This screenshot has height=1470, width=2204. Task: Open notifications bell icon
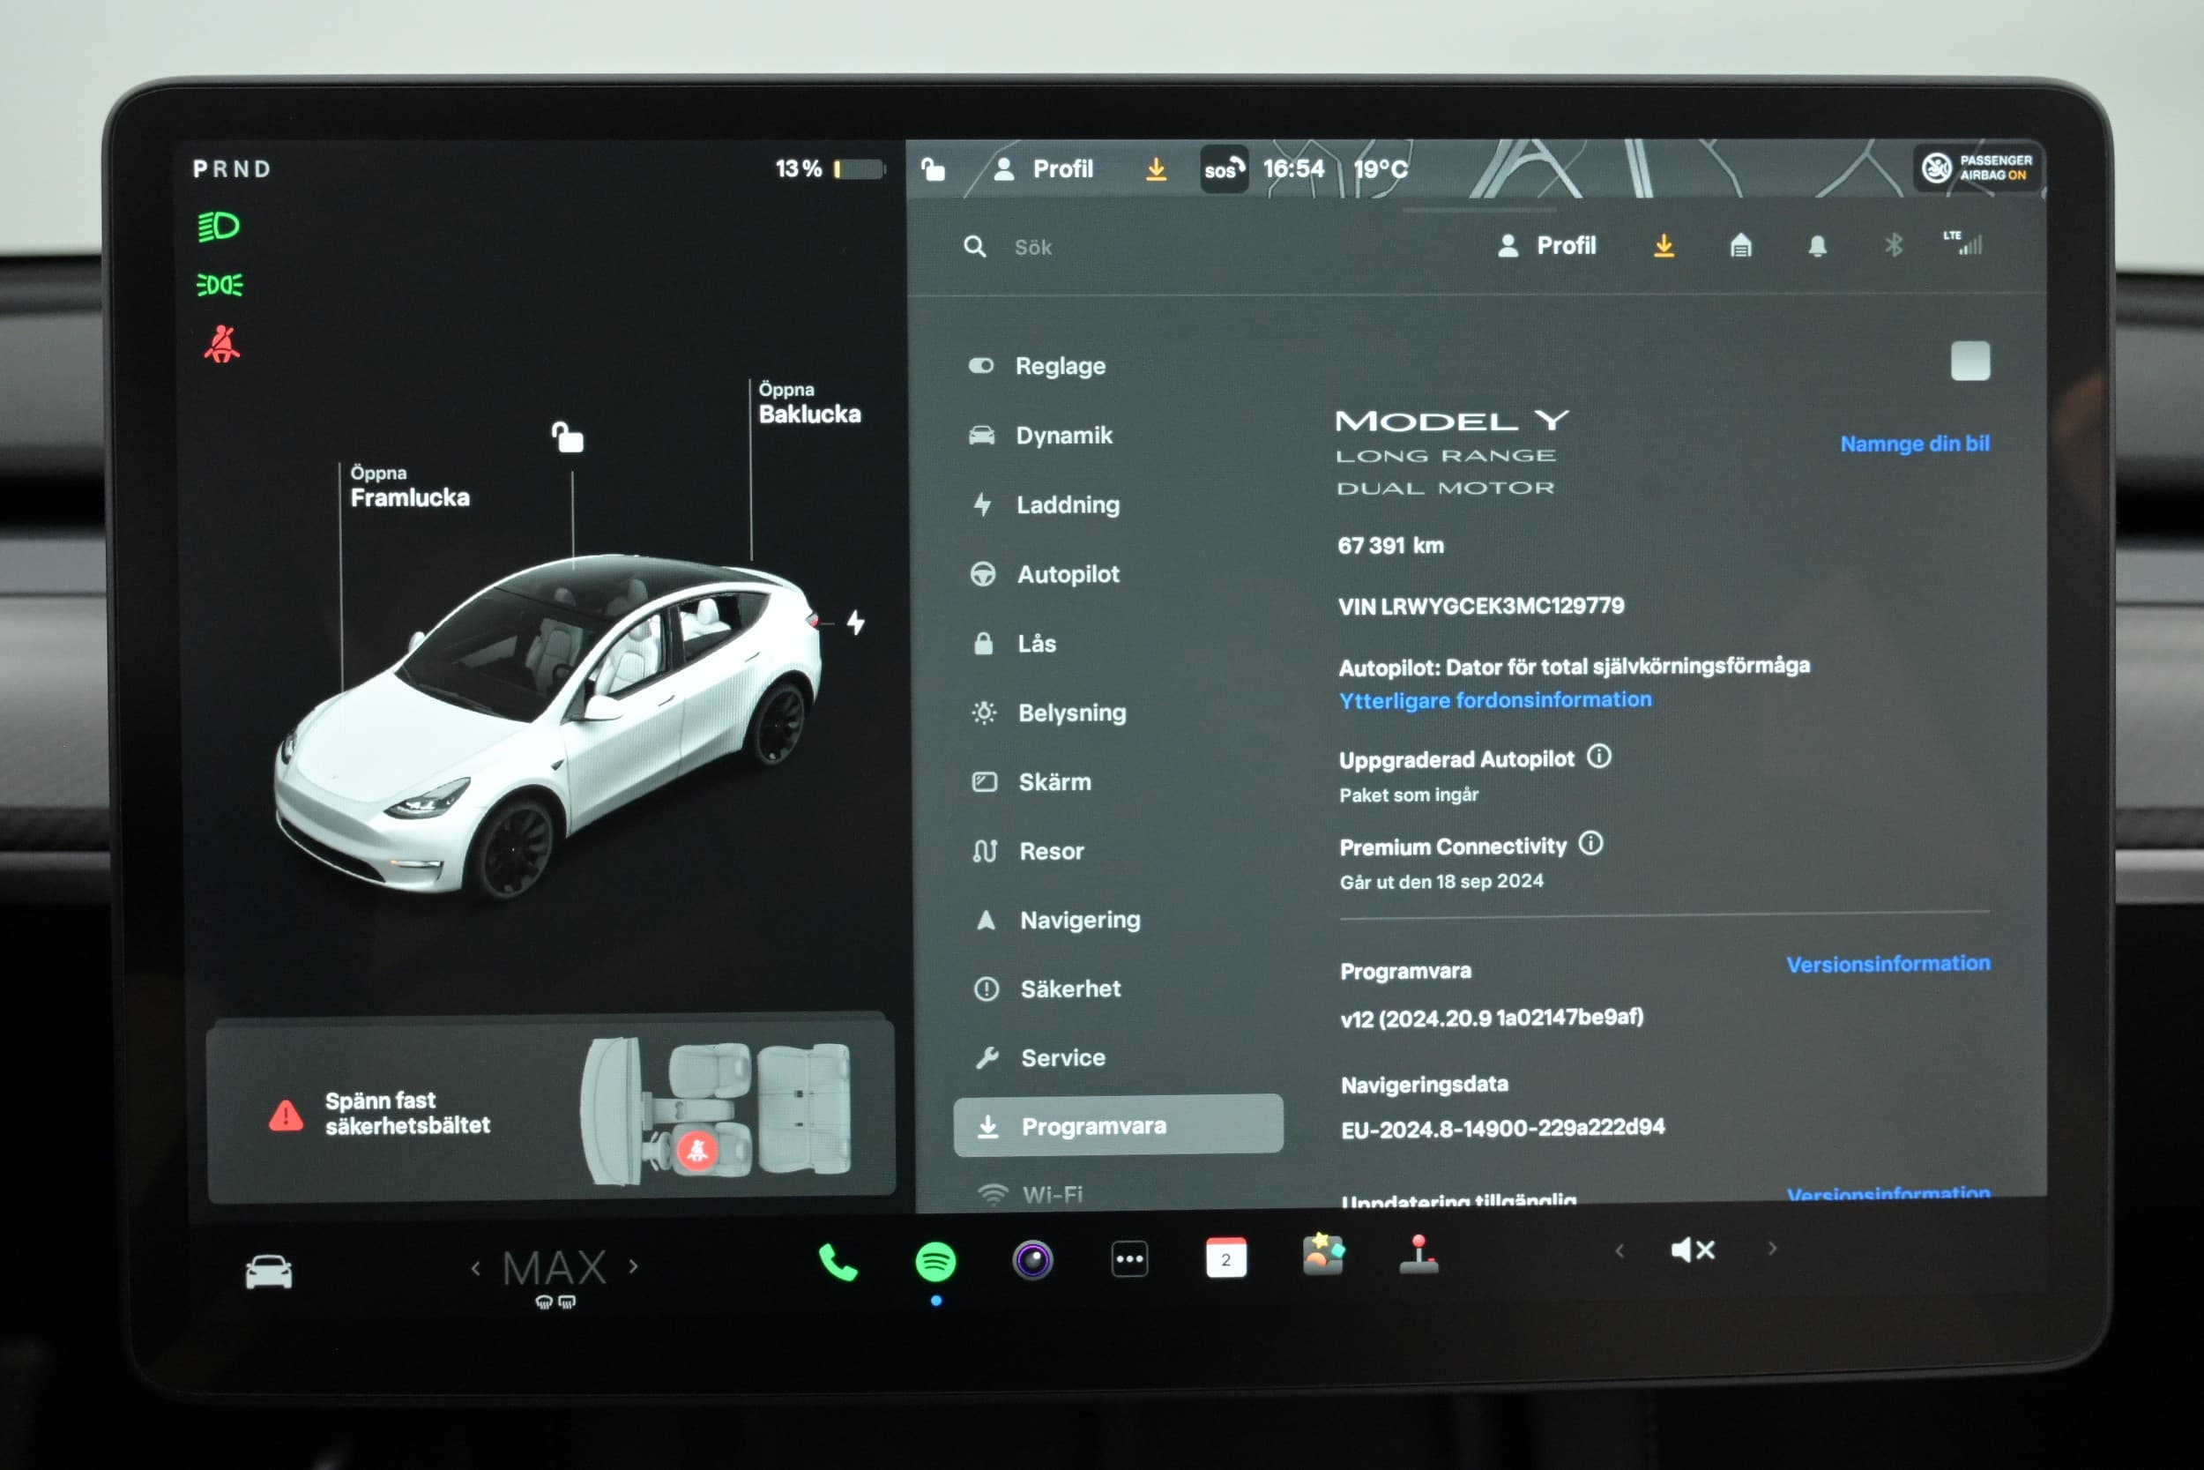[1817, 246]
